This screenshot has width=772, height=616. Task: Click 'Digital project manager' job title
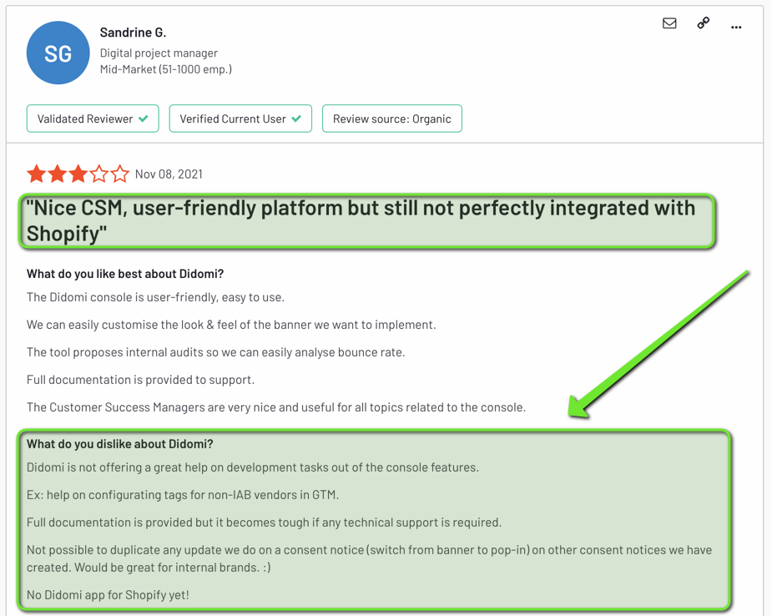pos(159,53)
